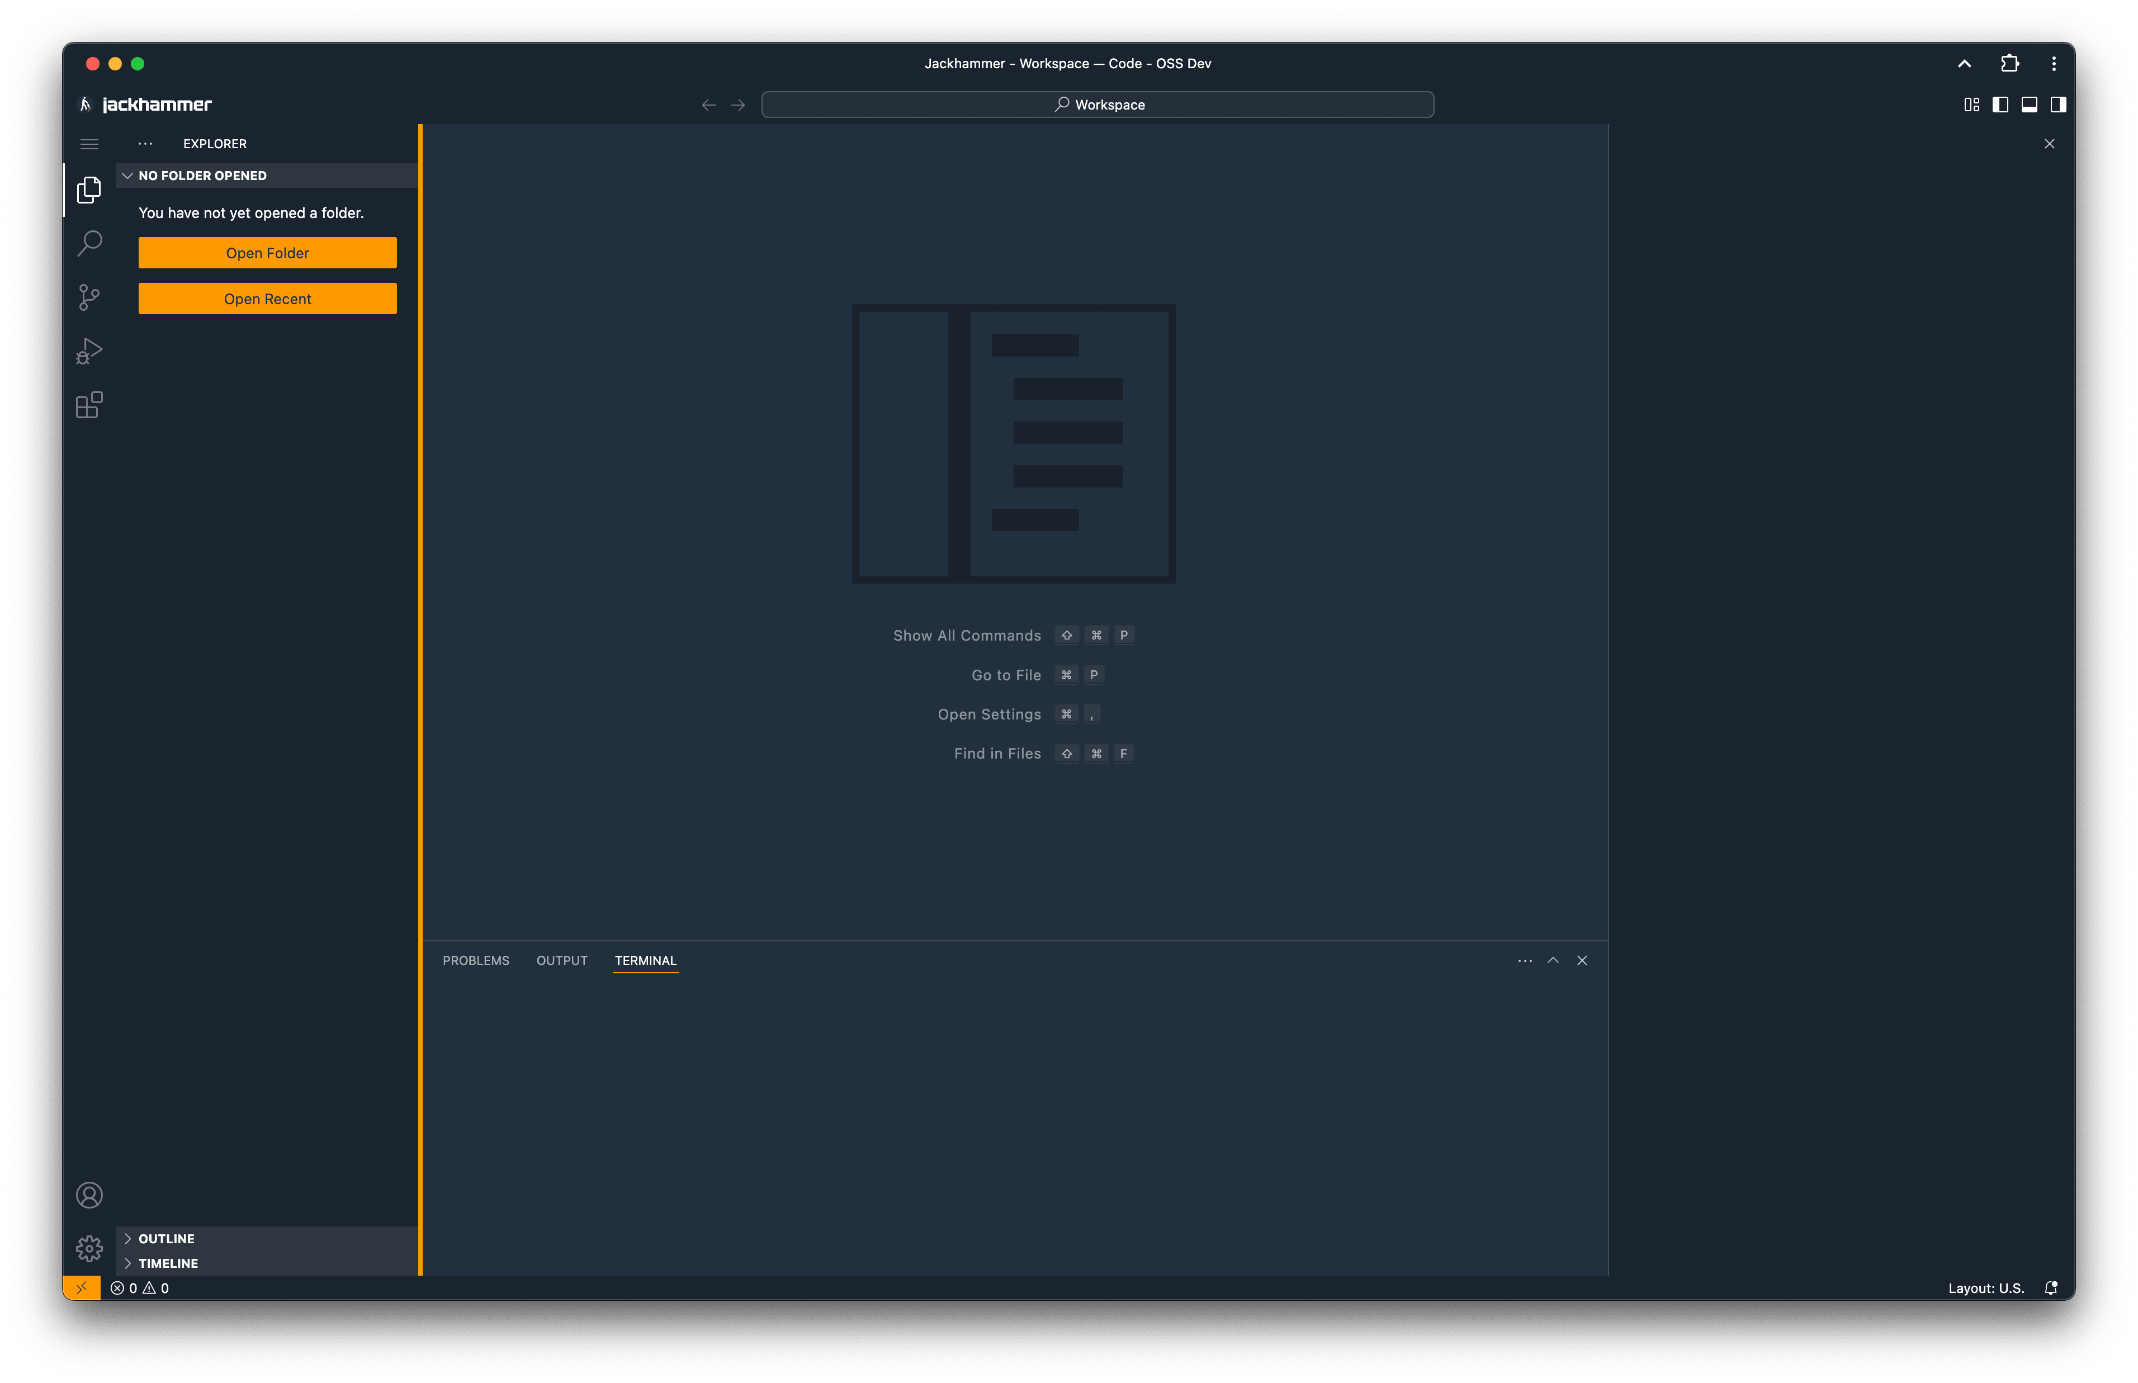Image resolution: width=2138 pixels, height=1383 pixels.
Task: Toggle the primary side bar visibility
Action: click(x=2000, y=105)
